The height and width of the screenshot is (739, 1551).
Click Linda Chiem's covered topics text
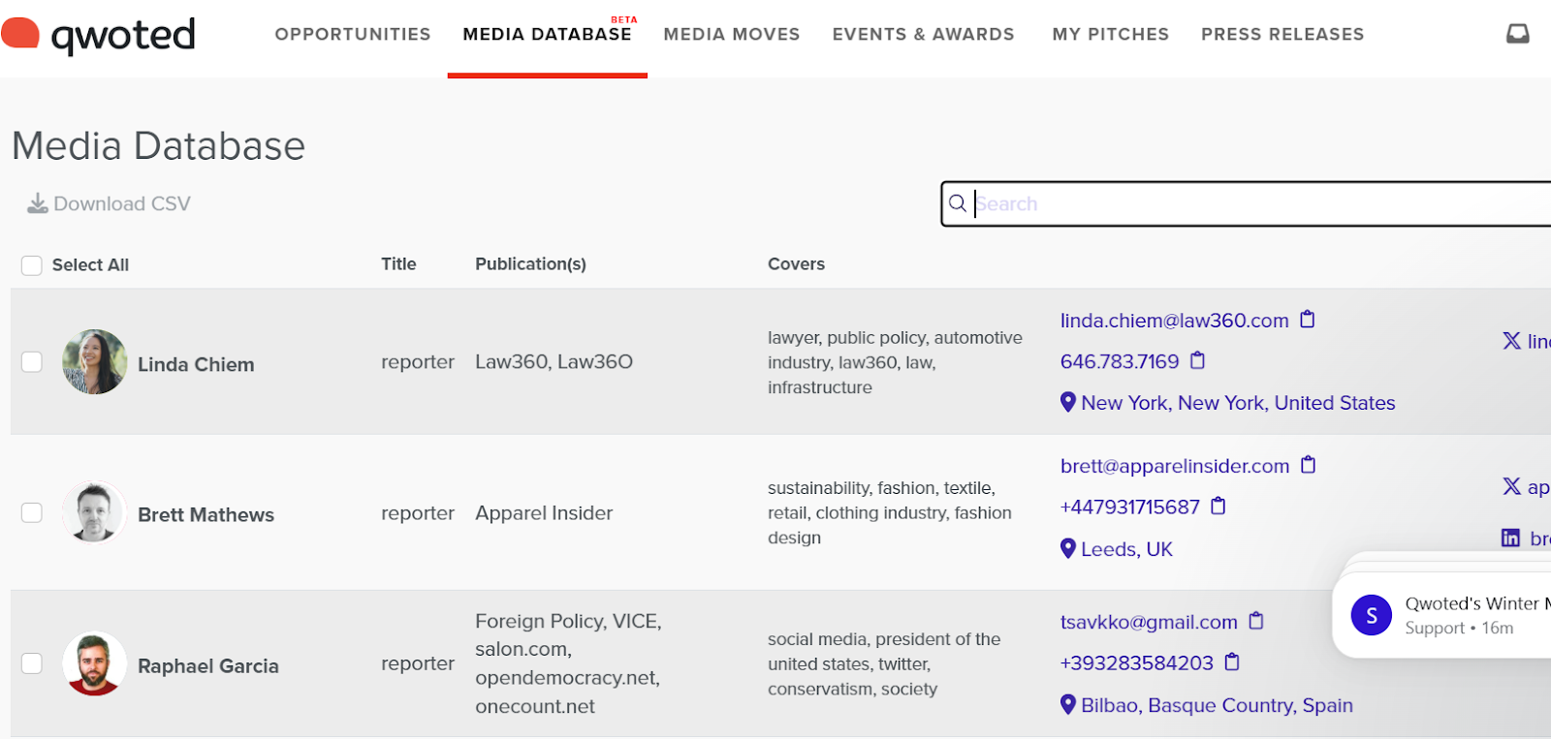895,362
